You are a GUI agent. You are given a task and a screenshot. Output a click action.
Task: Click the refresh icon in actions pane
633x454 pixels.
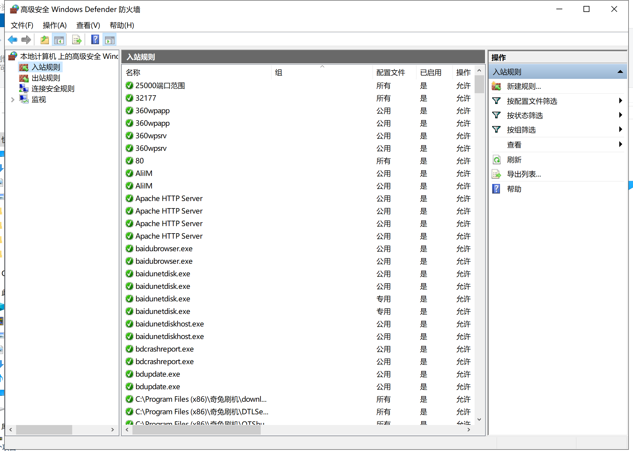(497, 160)
